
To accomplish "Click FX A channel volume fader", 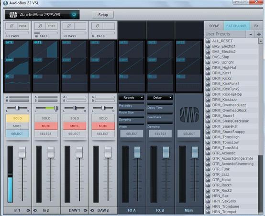I will coord(137,152).
